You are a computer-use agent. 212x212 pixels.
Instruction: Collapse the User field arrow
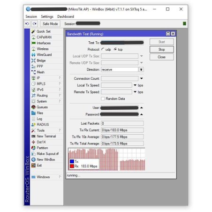coord(141,108)
